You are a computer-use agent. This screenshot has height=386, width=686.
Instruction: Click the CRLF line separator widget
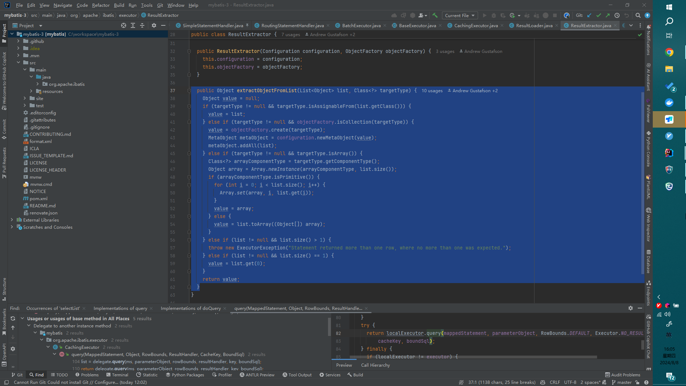tap(555, 382)
